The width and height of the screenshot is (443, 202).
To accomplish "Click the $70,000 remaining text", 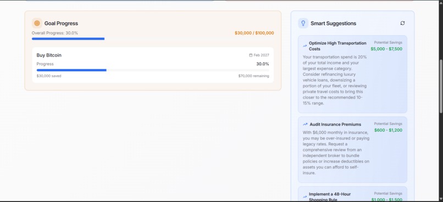I will (x=254, y=76).
